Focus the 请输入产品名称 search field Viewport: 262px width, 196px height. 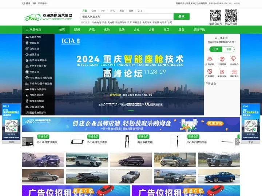click(127, 16)
